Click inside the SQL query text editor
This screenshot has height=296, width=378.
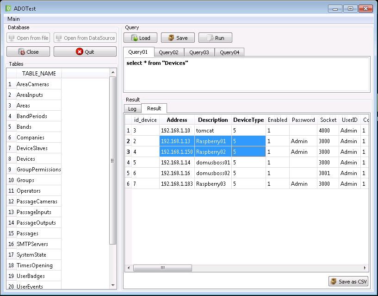pos(247,74)
